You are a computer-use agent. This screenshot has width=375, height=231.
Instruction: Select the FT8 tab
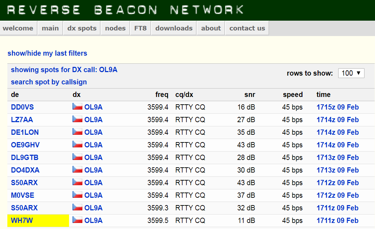point(141,28)
